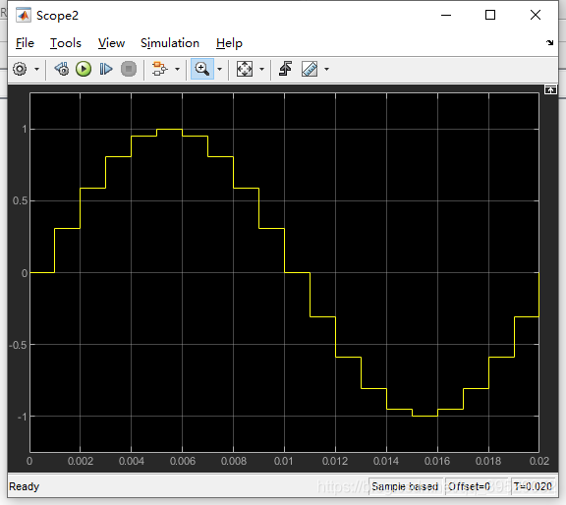The height and width of the screenshot is (505, 566).
Task: Open the File menu
Action: coord(25,43)
